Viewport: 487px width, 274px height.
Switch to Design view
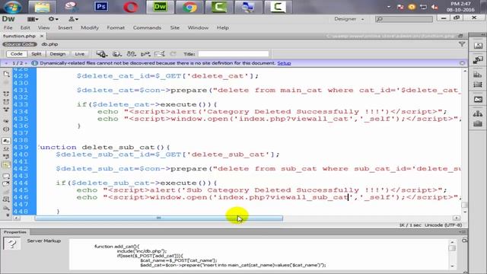coord(58,54)
